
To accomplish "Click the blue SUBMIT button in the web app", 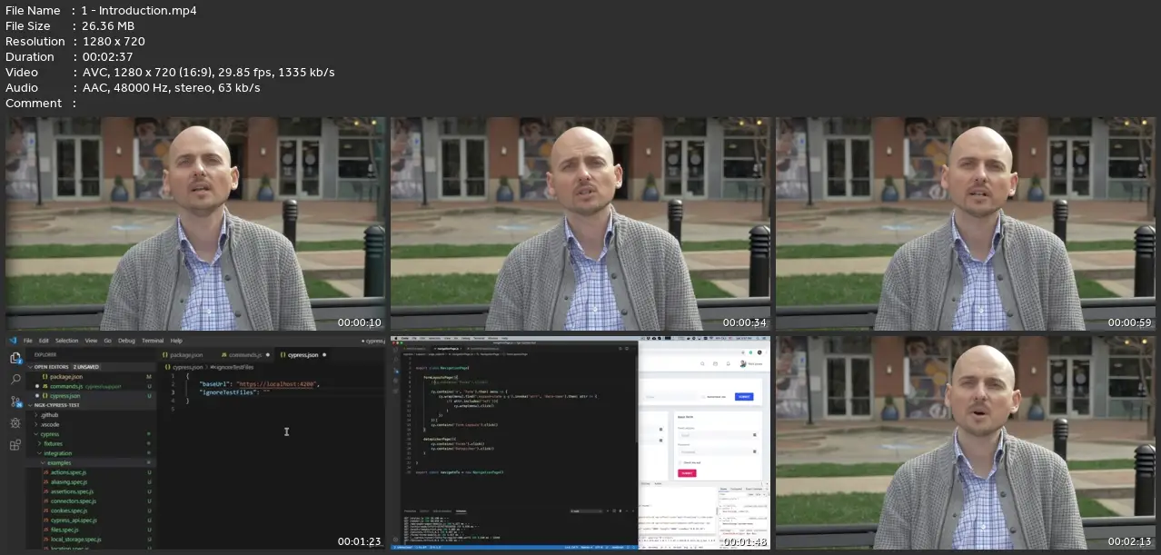I will [x=744, y=397].
